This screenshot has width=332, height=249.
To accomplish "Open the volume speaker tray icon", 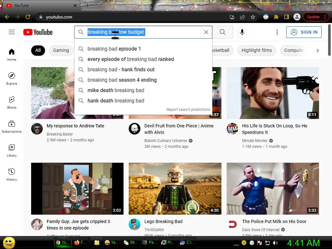I will (x=275, y=243).
